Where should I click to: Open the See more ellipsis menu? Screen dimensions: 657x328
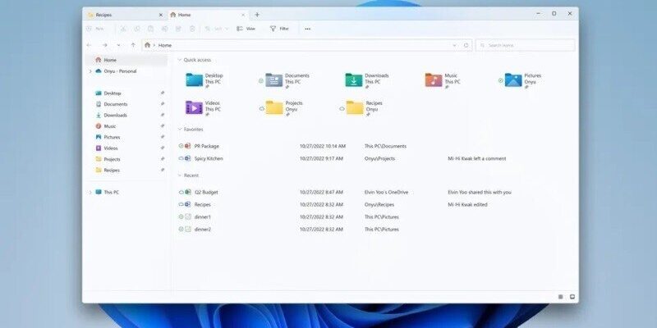(x=307, y=29)
